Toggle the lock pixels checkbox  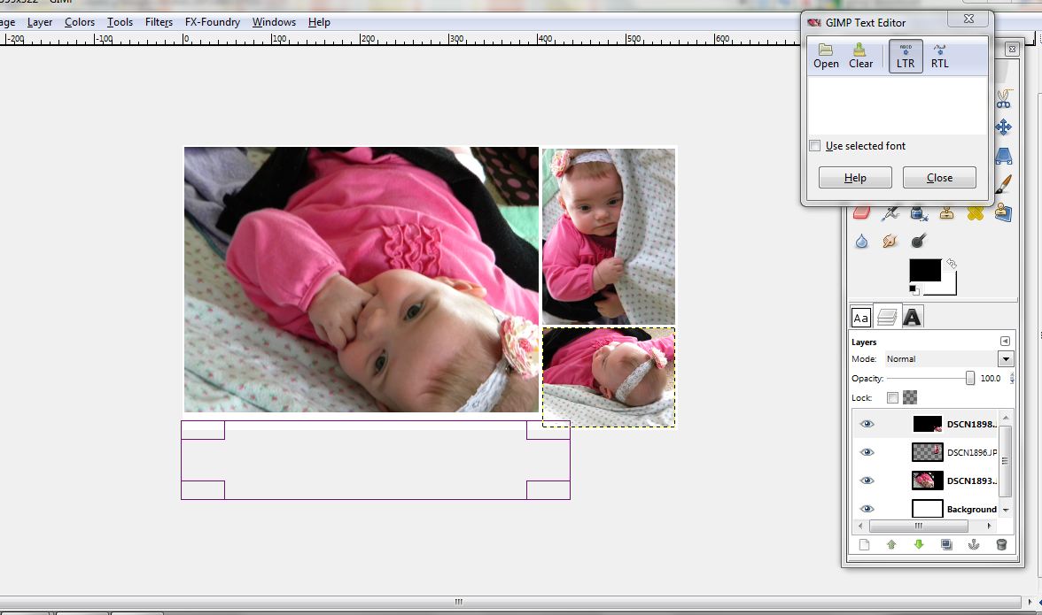coord(892,397)
